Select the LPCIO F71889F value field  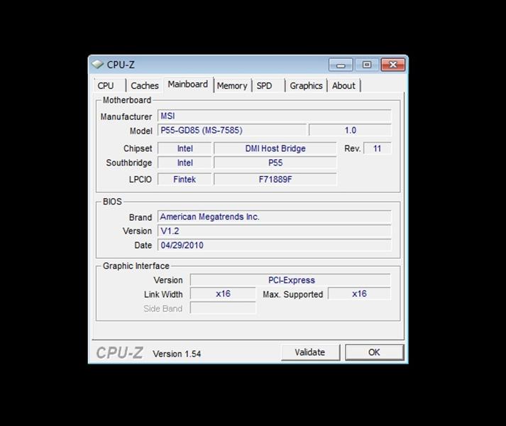tap(275, 180)
